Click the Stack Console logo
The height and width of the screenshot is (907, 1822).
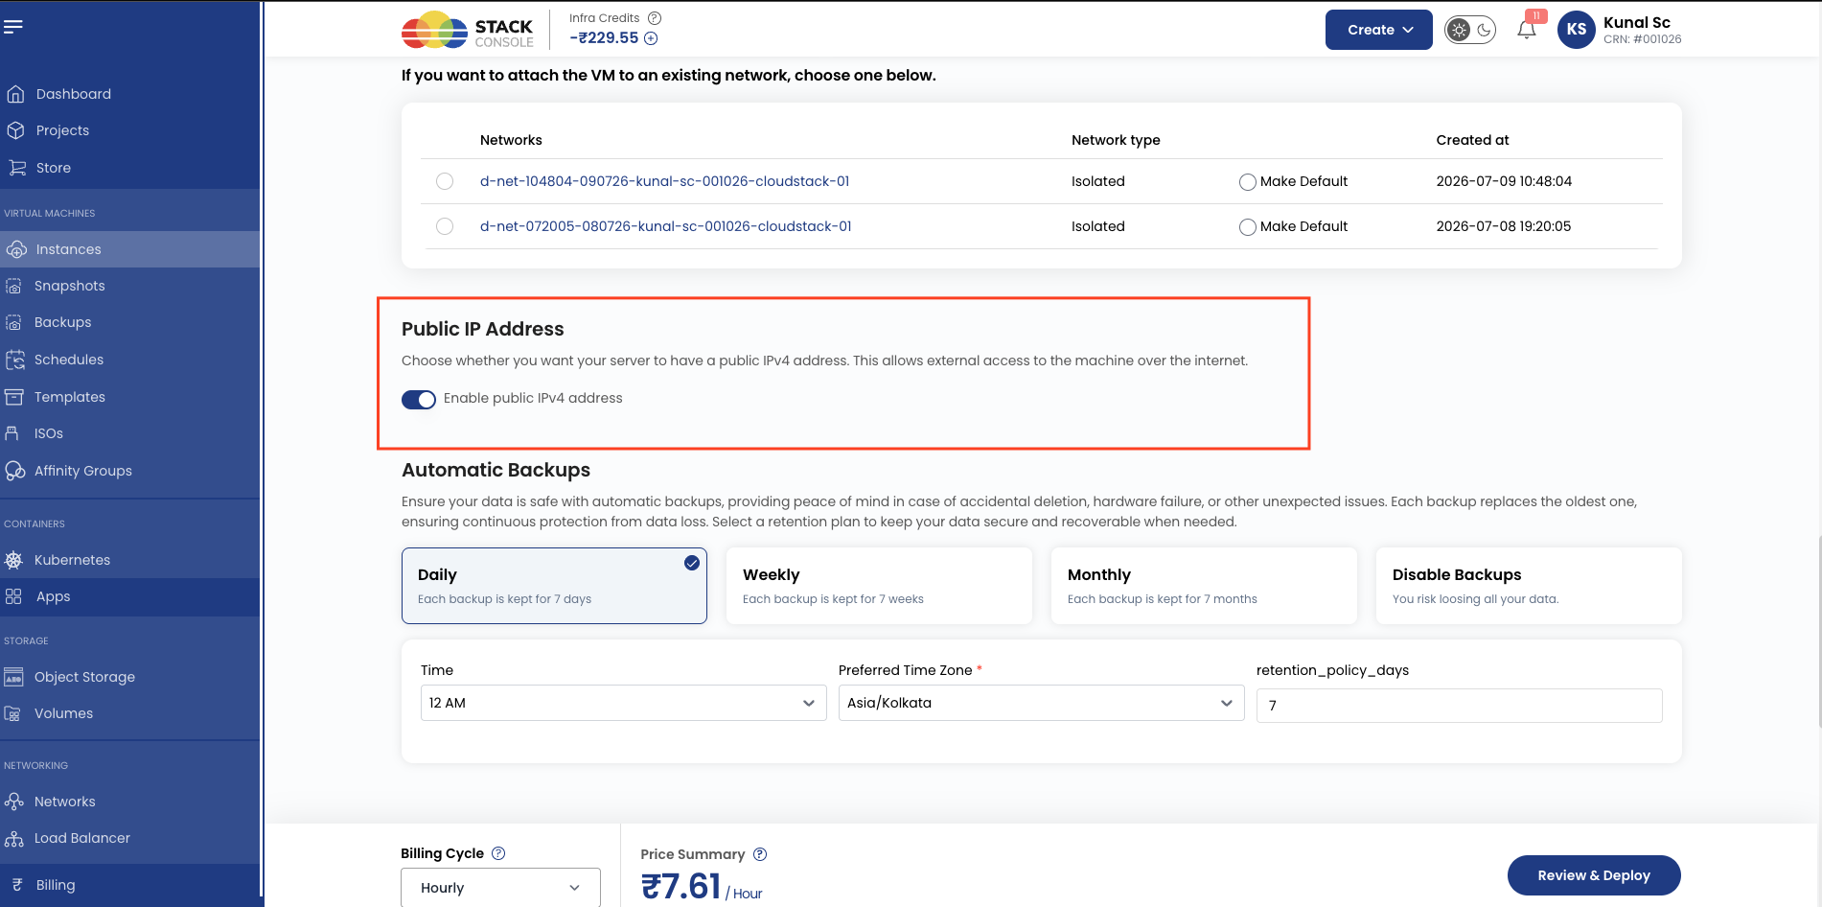[468, 31]
